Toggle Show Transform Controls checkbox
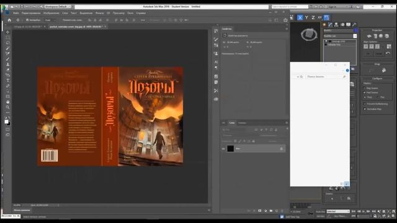The image size is (397, 223). (61, 20)
